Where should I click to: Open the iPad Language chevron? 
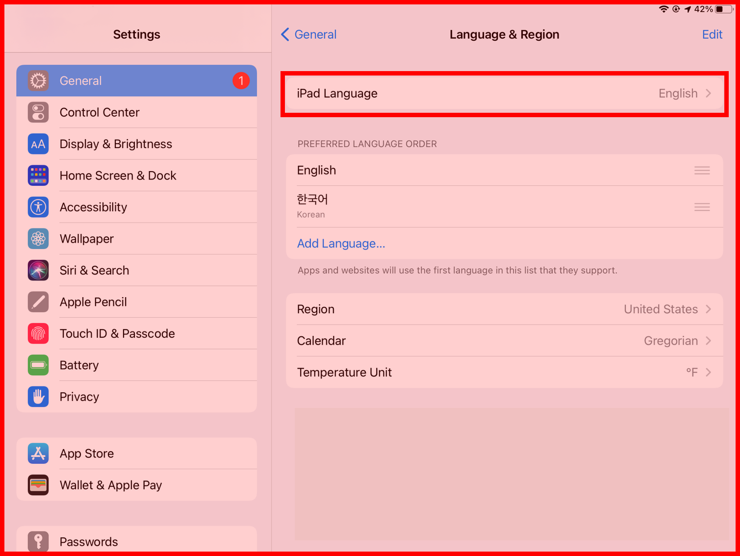click(x=709, y=93)
